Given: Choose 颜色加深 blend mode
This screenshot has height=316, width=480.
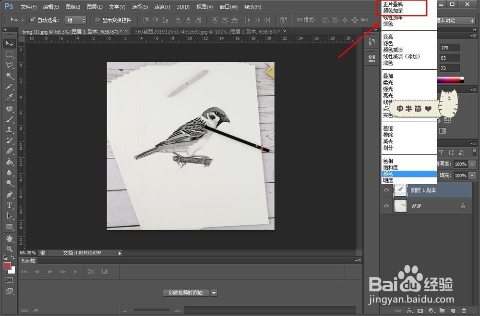Looking at the screenshot, I should coord(393,11).
